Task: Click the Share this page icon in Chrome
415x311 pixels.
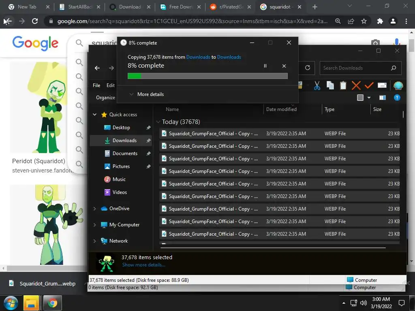Action: point(351,21)
